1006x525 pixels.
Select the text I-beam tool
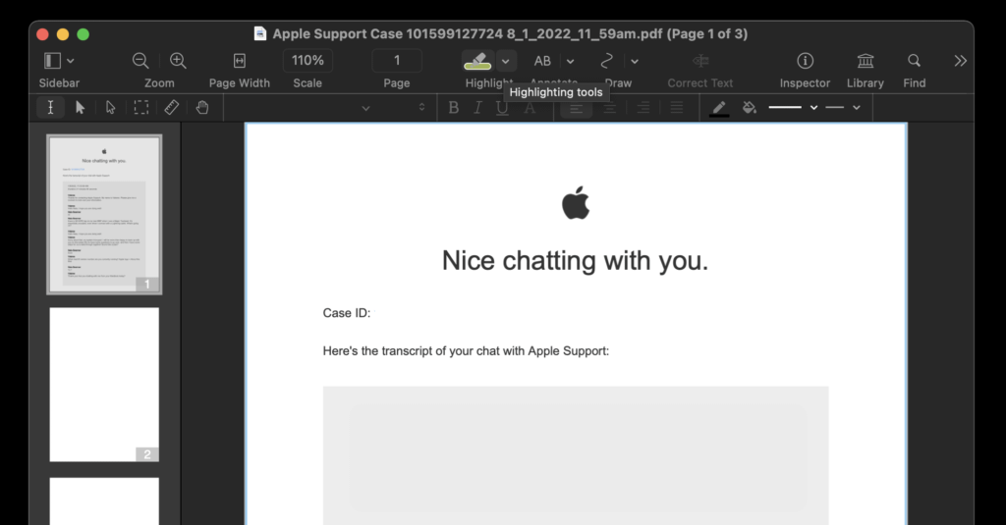click(50, 108)
